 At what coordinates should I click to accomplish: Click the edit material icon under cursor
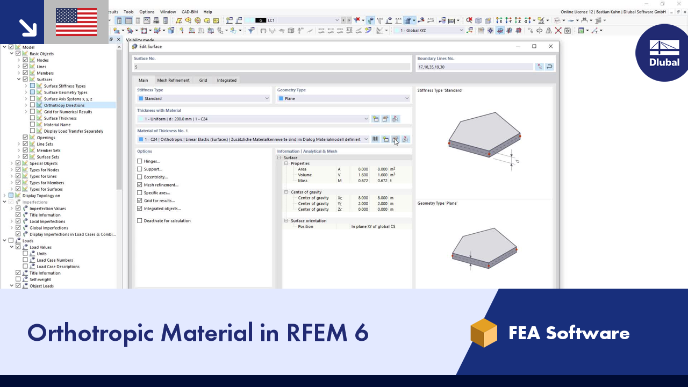[x=396, y=139]
